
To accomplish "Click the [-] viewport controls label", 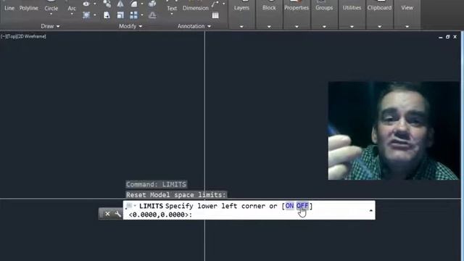I will (3, 36).
